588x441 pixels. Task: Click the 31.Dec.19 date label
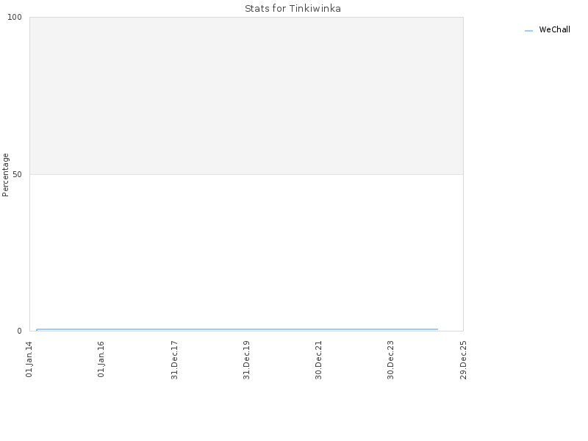(x=246, y=360)
